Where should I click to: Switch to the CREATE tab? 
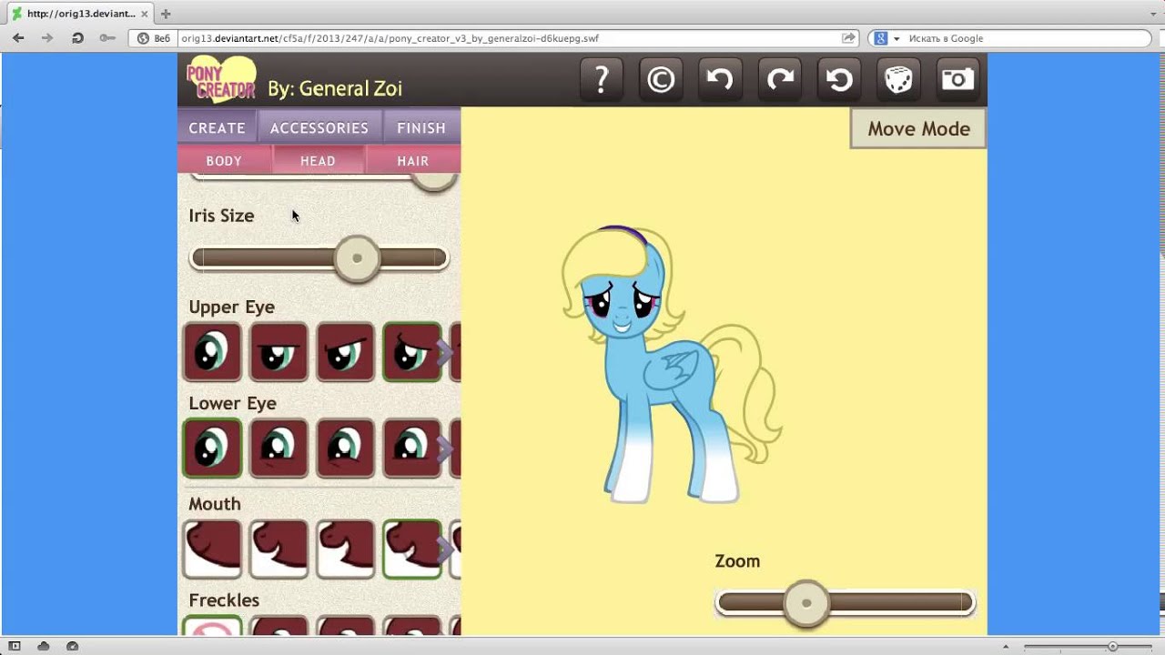click(217, 127)
